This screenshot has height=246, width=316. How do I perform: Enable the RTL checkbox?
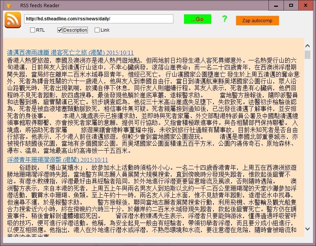click(32, 30)
